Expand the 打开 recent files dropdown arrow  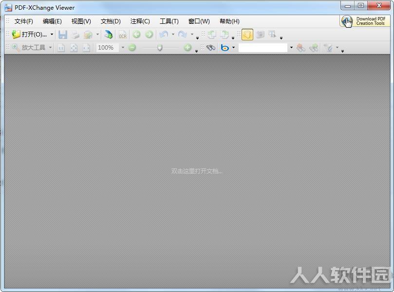coord(52,35)
